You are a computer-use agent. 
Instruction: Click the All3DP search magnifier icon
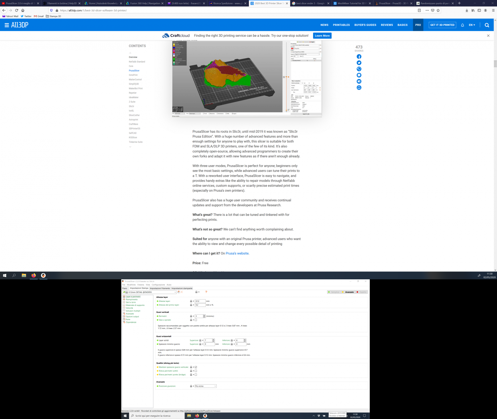pos(487,25)
